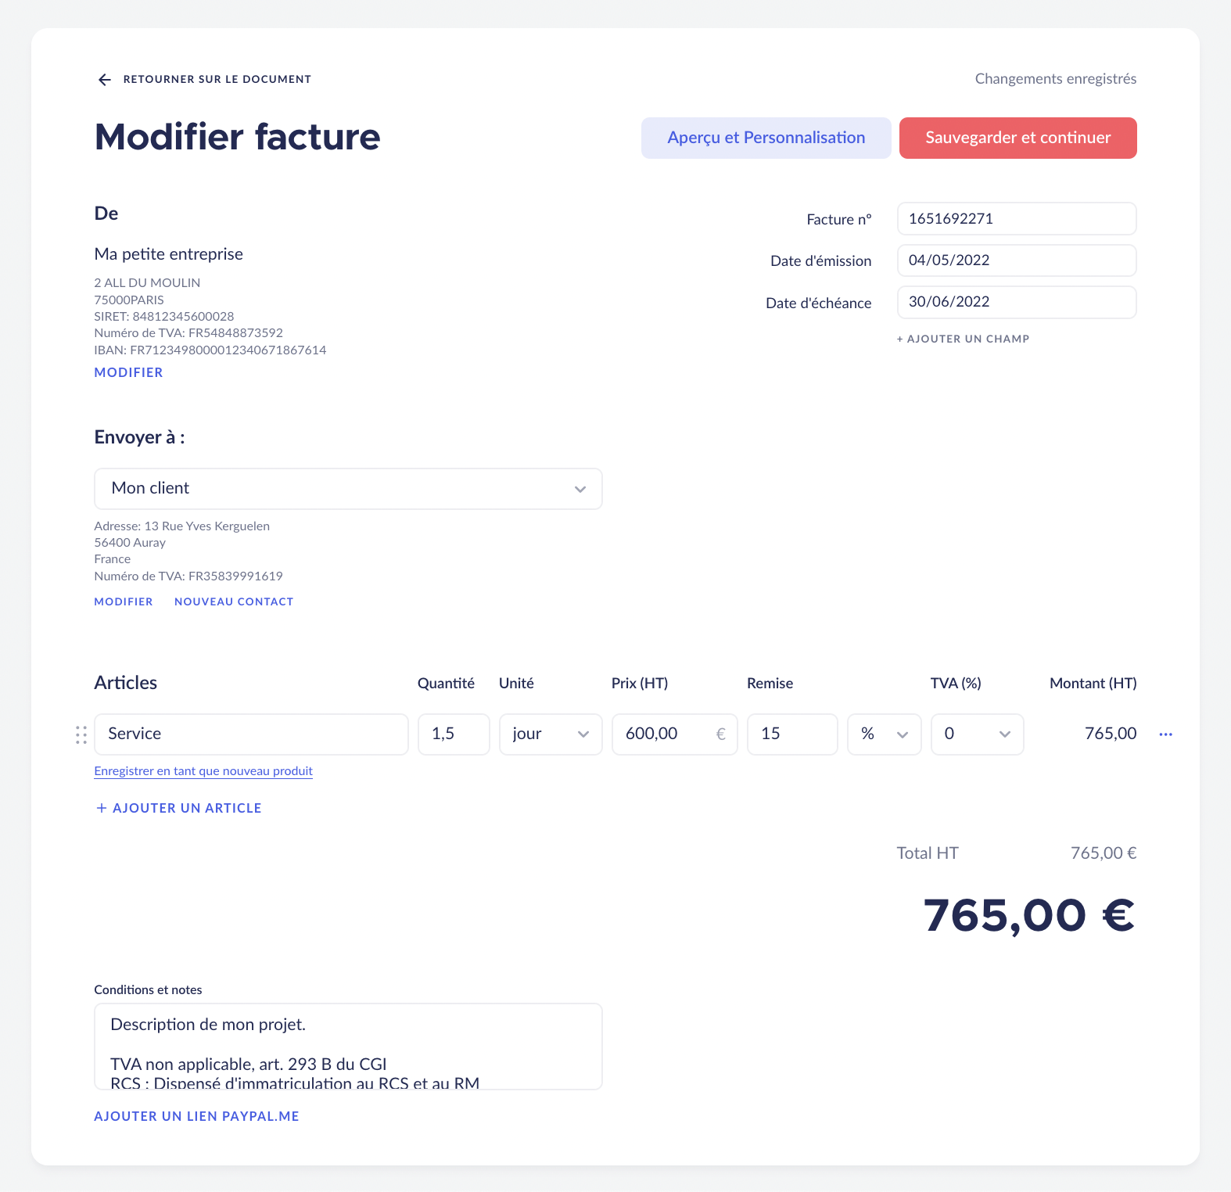Click Ajouter un lien PayPal.me
1231x1192 pixels.
point(196,1116)
